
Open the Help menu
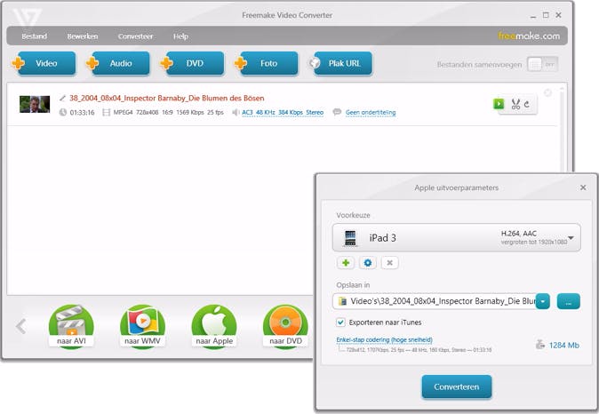pos(180,36)
